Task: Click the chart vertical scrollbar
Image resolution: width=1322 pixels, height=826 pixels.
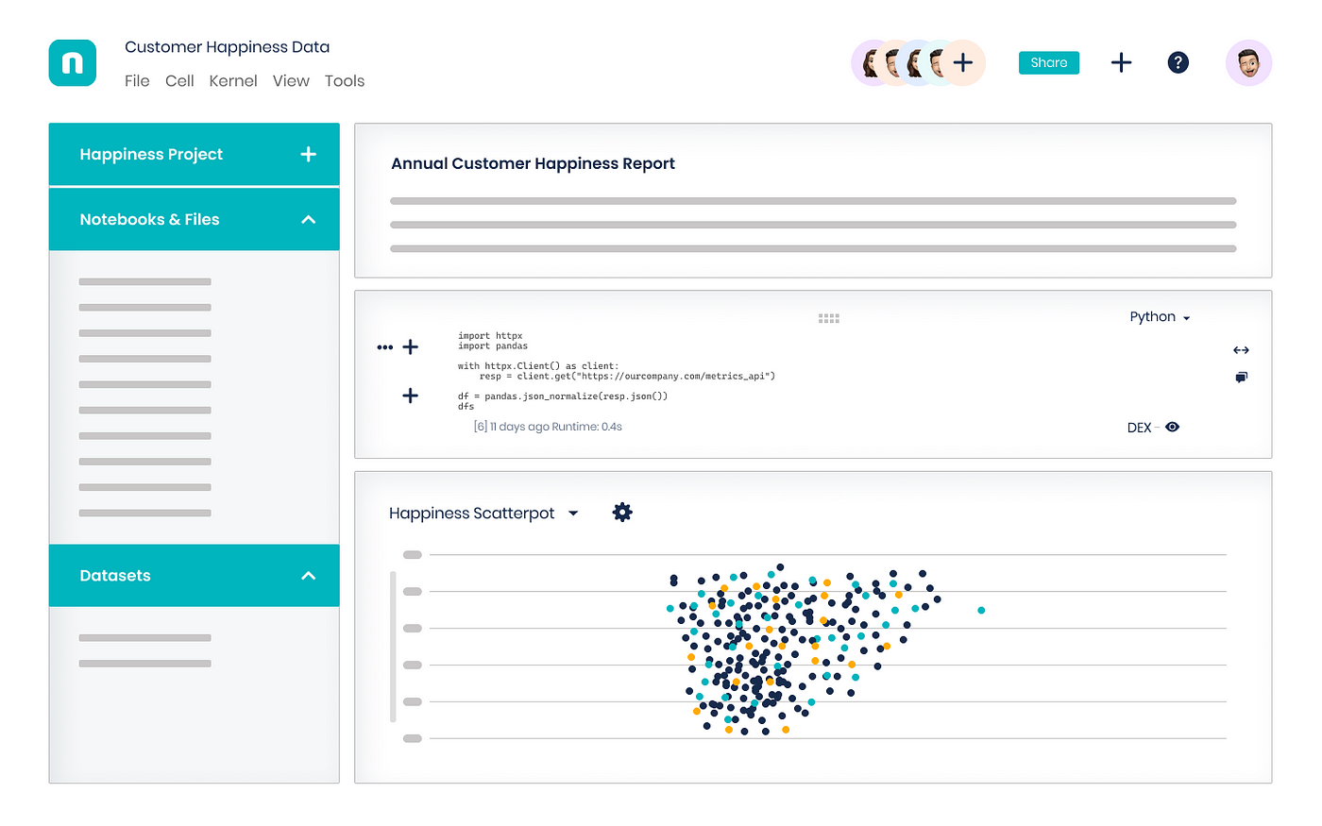Action: (x=393, y=647)
